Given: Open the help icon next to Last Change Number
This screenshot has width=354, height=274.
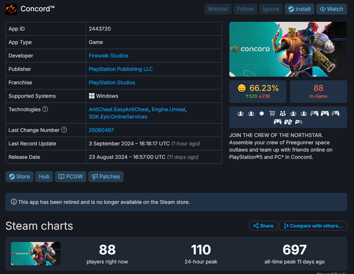Looking at the screenshot, I should click(64, 130).
